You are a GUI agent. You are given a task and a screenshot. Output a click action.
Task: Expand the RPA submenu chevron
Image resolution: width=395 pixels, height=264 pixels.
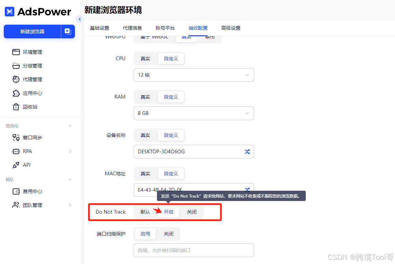[x=70, y=151]
